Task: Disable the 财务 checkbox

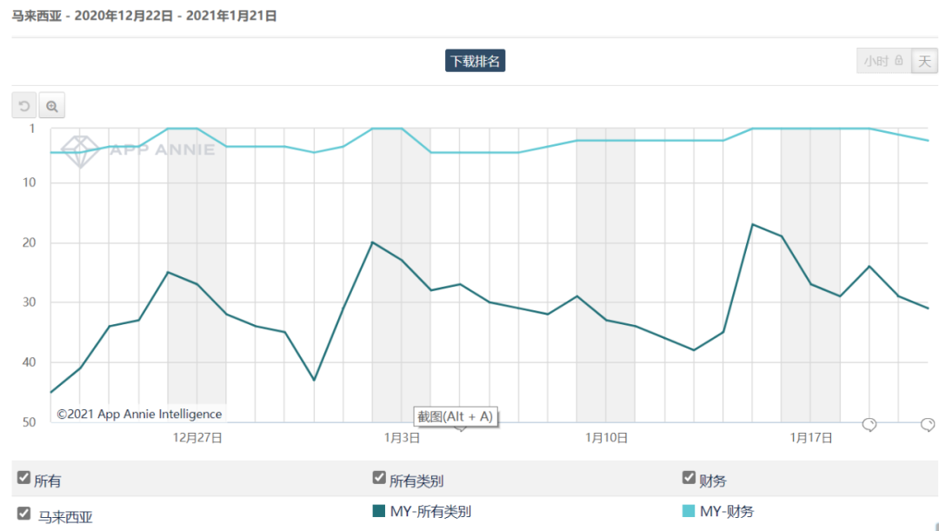Action: click(689, 477)
